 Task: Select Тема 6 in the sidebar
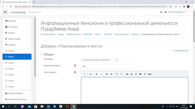[17, 87]
